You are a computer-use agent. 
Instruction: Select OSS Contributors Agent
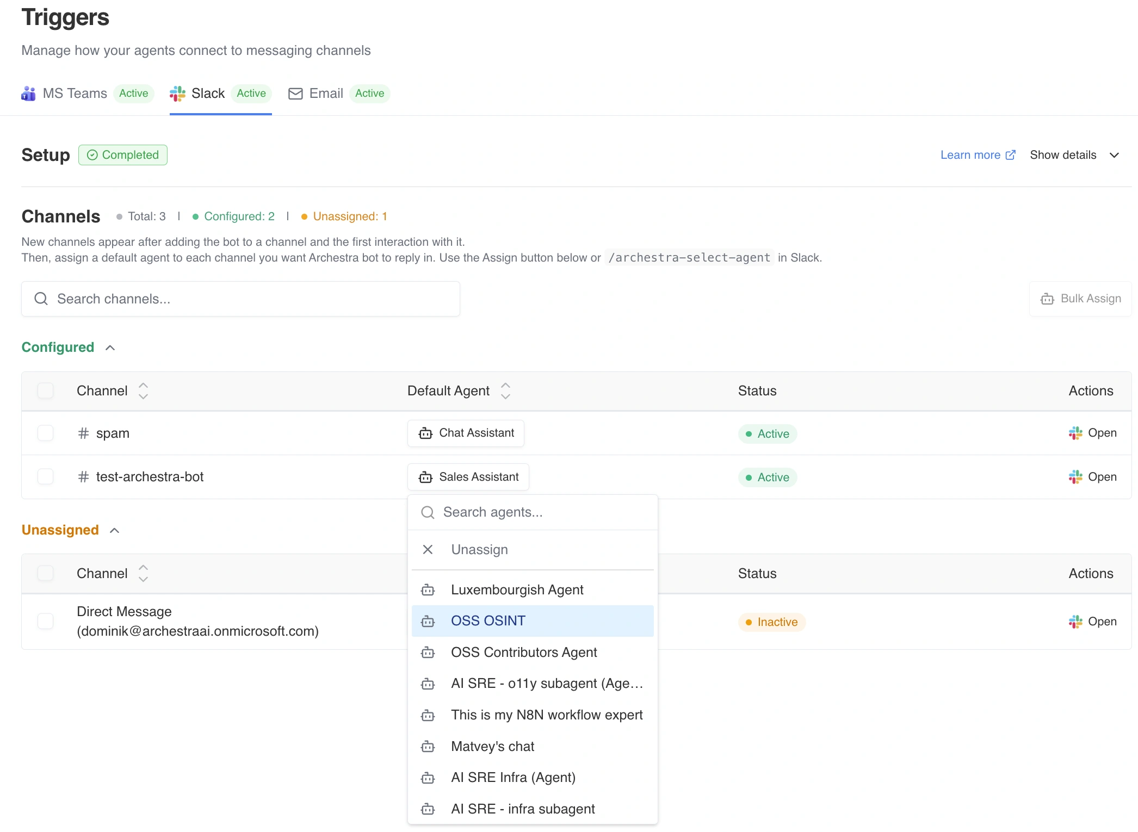coord(533,653)
